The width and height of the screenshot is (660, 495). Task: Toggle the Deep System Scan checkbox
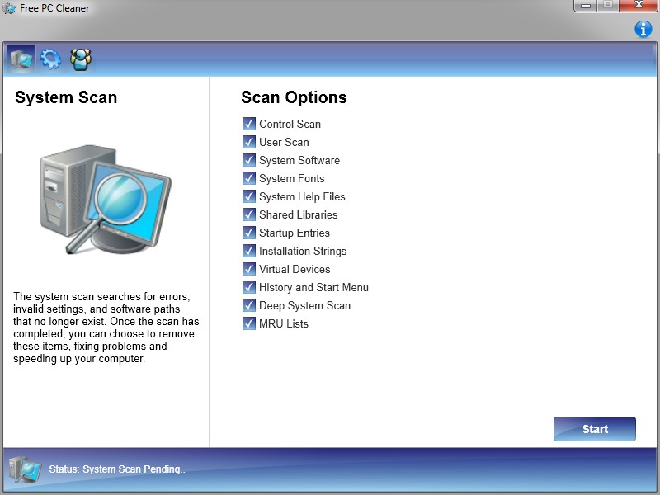click(249, 305)
